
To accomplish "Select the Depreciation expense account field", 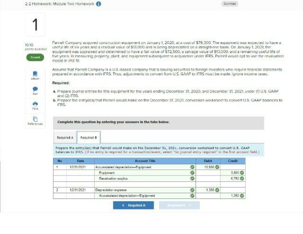I will coord(145,190).
